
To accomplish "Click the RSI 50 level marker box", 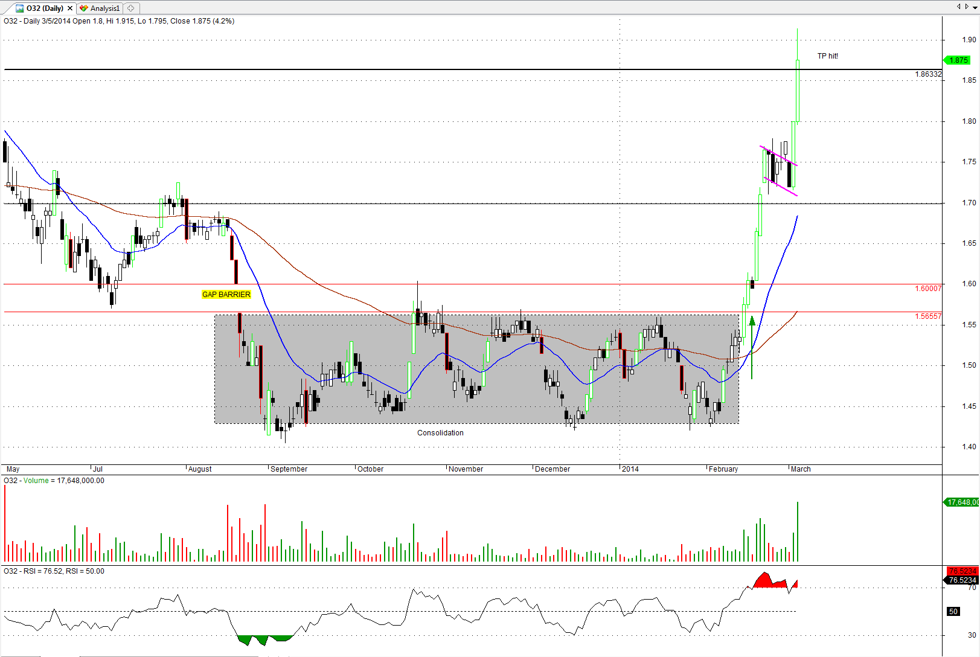I will tap(953, 612).
